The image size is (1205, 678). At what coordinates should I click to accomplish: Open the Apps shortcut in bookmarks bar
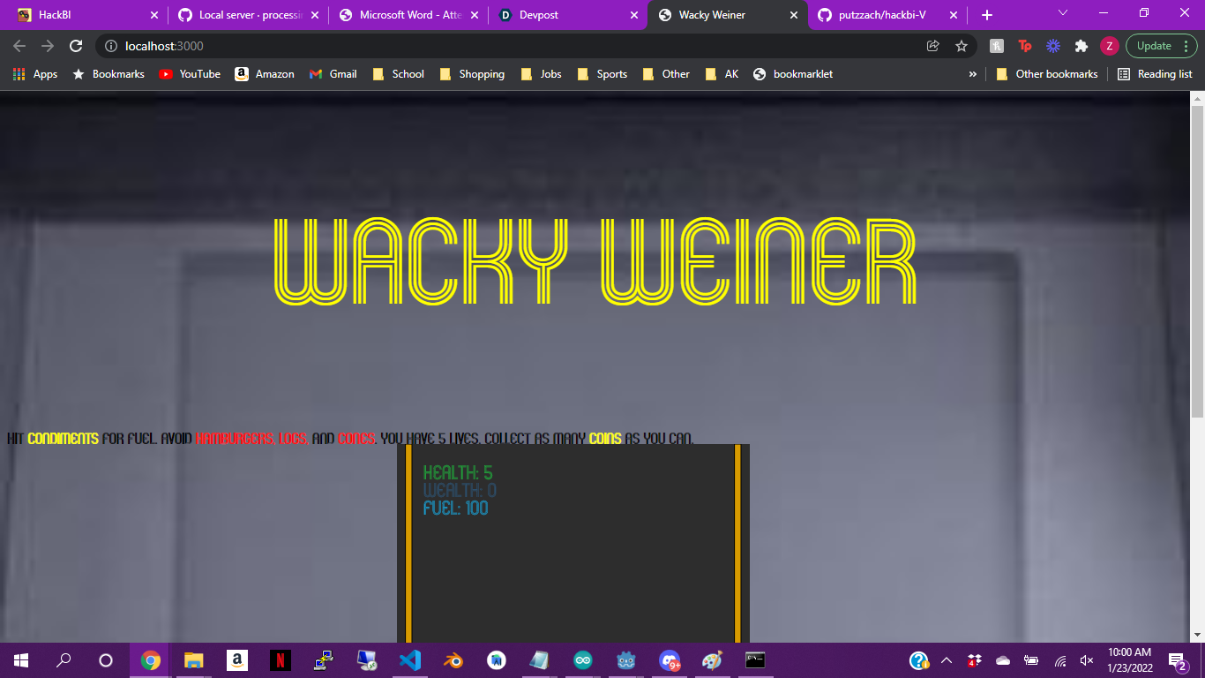[x=35, y=74]
